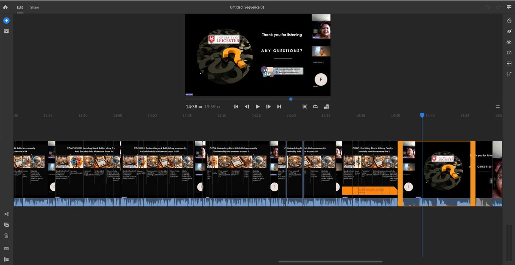Go to the Home screen
Image resolution: width=515 pixels, height=265 pixels.
point(6,7)
